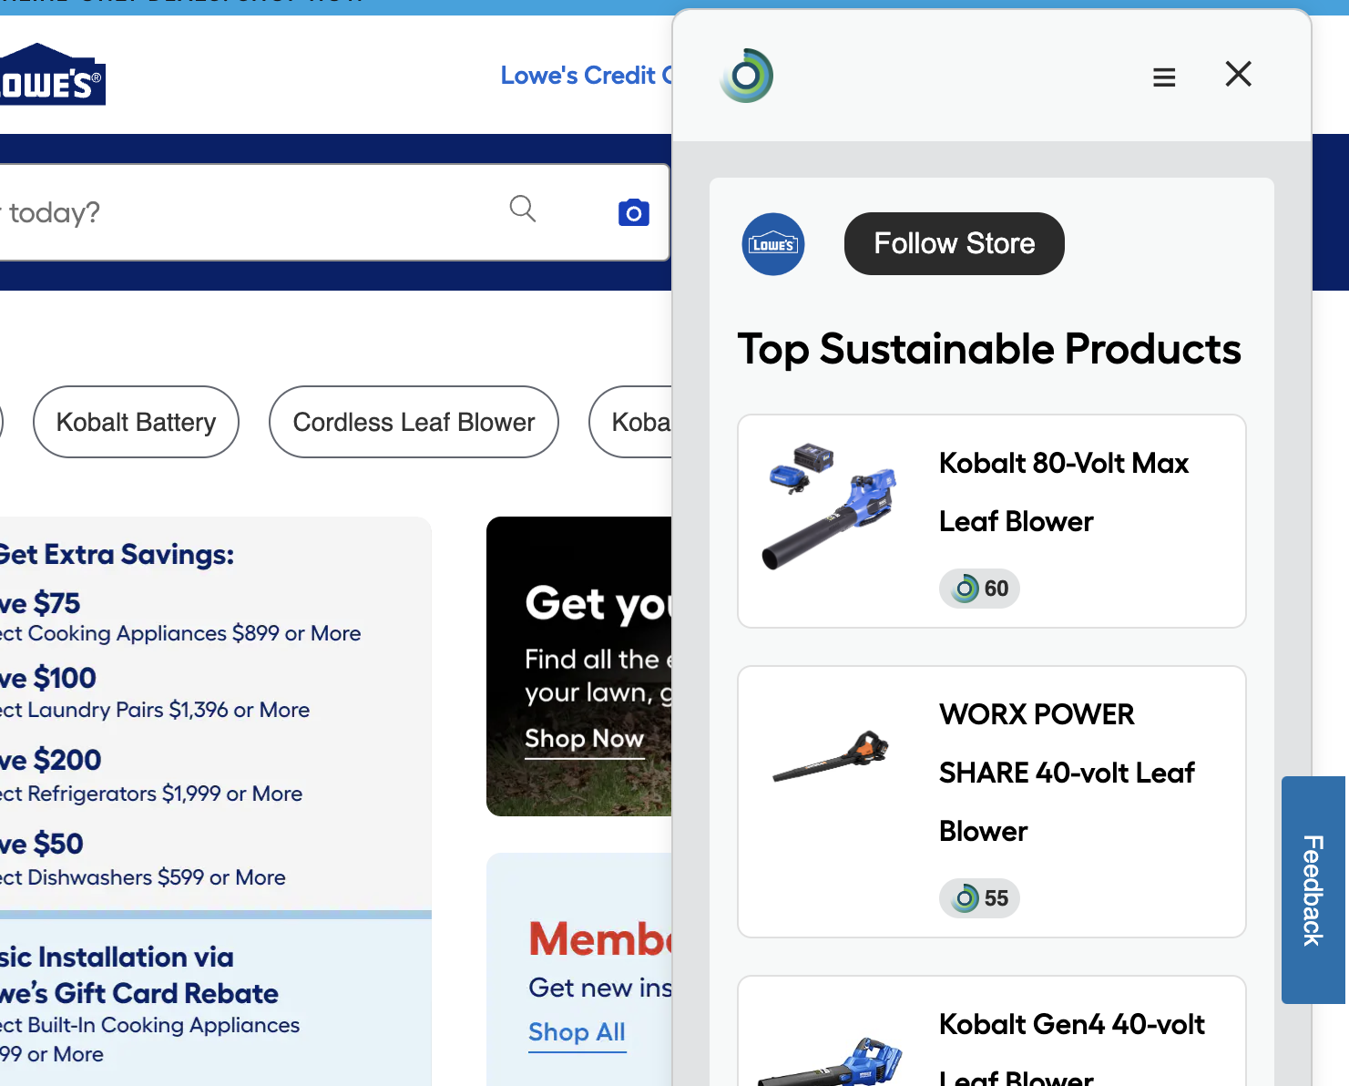The image size is (1349, 1086).
Task: Click the green circular extension logo
Action: point(747,75)
